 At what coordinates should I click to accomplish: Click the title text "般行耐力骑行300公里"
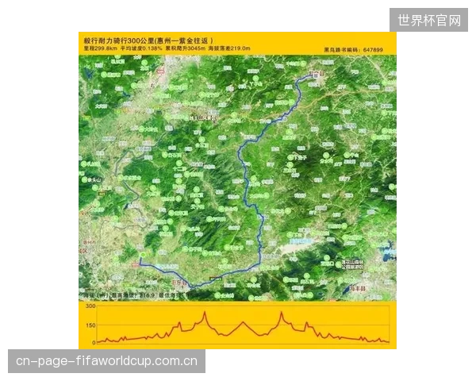pos(119,40)
